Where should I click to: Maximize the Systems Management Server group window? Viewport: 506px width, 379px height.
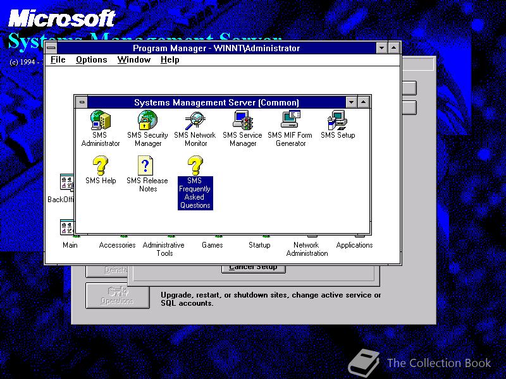(363, 102)
